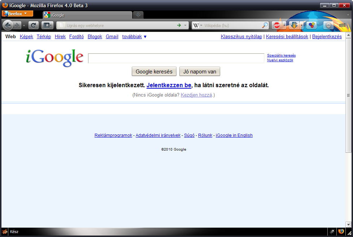Viewport: 353px width, 237px height.
Task: Click the vertical scrollbar thumb
Action: click(348, 95)
